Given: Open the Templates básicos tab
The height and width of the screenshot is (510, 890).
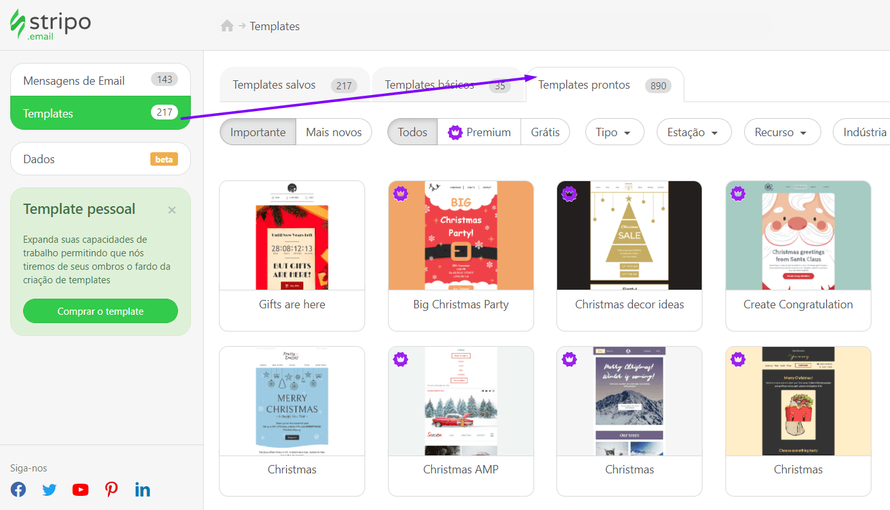Looking at the screenshot, I should [430, 84].
